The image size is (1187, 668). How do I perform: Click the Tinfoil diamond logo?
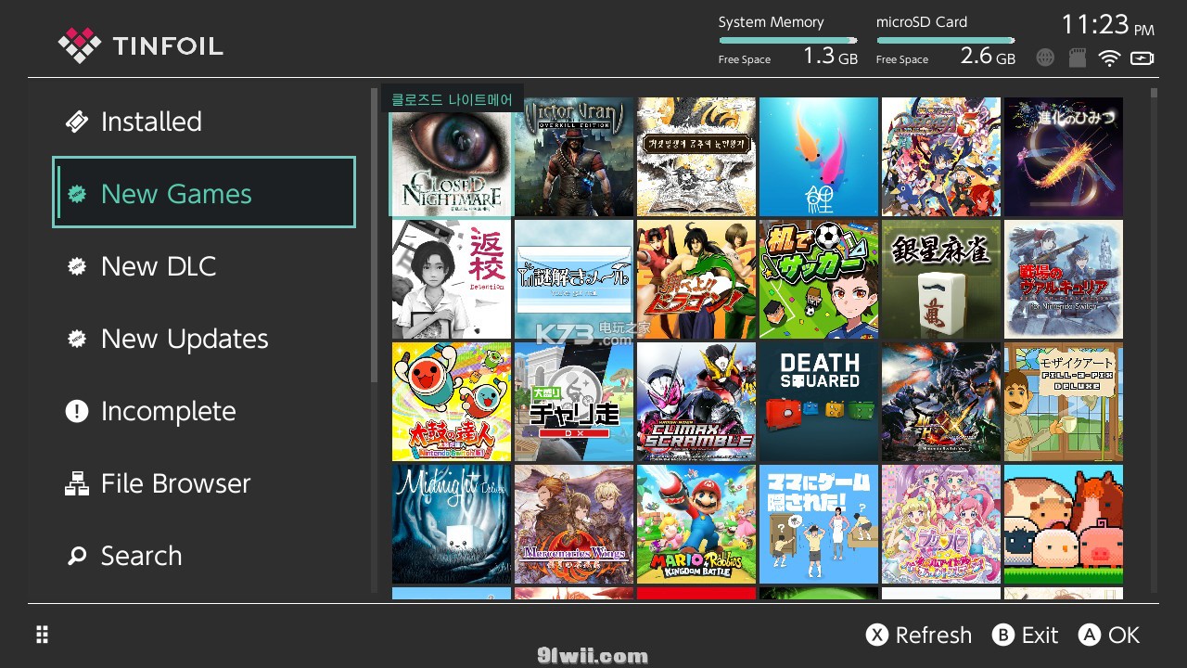click(79, 45)
